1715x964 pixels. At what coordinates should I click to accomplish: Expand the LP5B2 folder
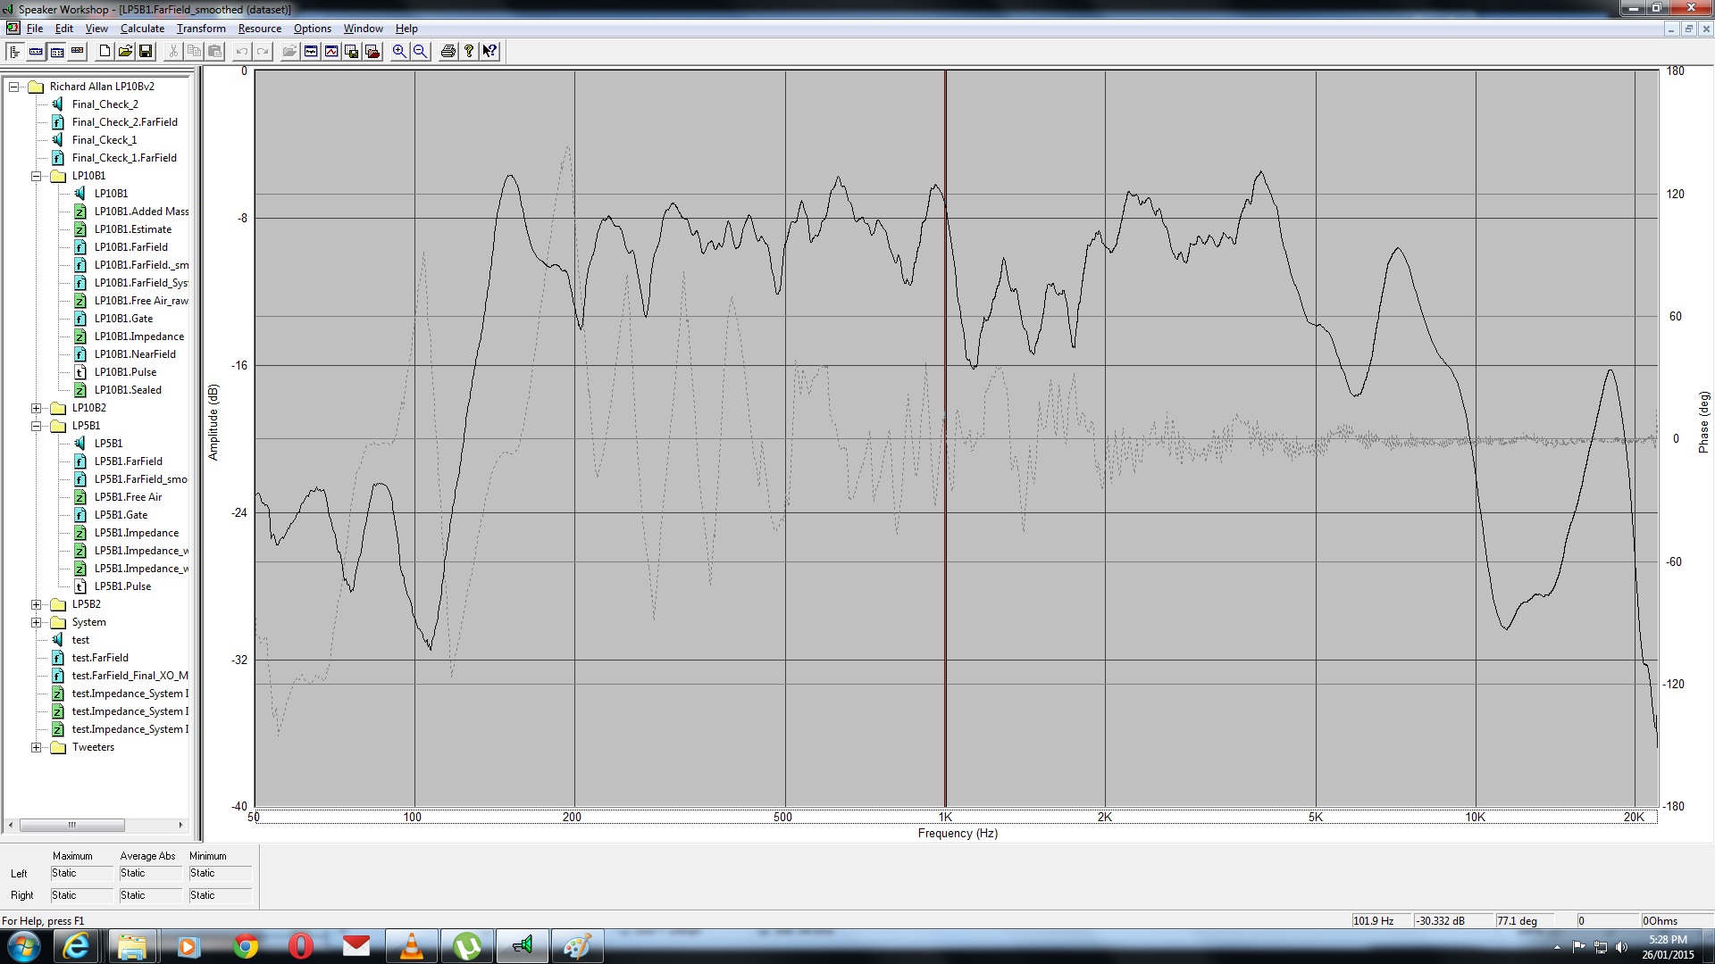tap(37, 604)
